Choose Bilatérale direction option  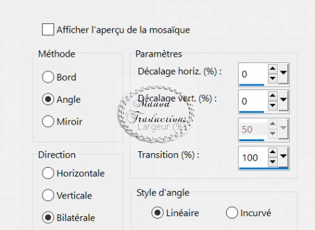click(48, 217)
